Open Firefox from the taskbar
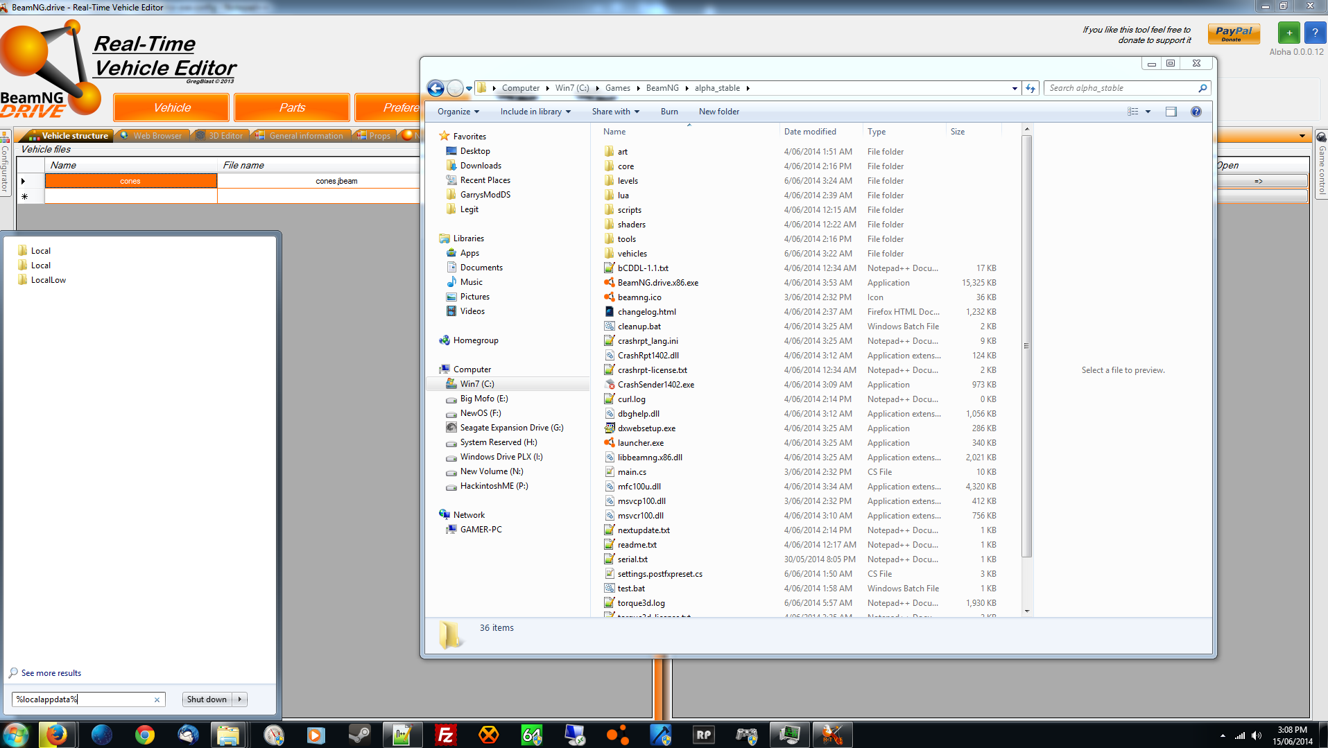 pyautogui.click(x=56, y=735)
